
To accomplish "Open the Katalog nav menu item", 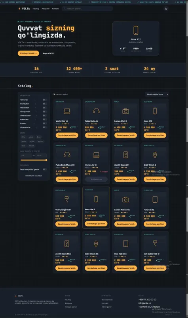I will 36,9.
